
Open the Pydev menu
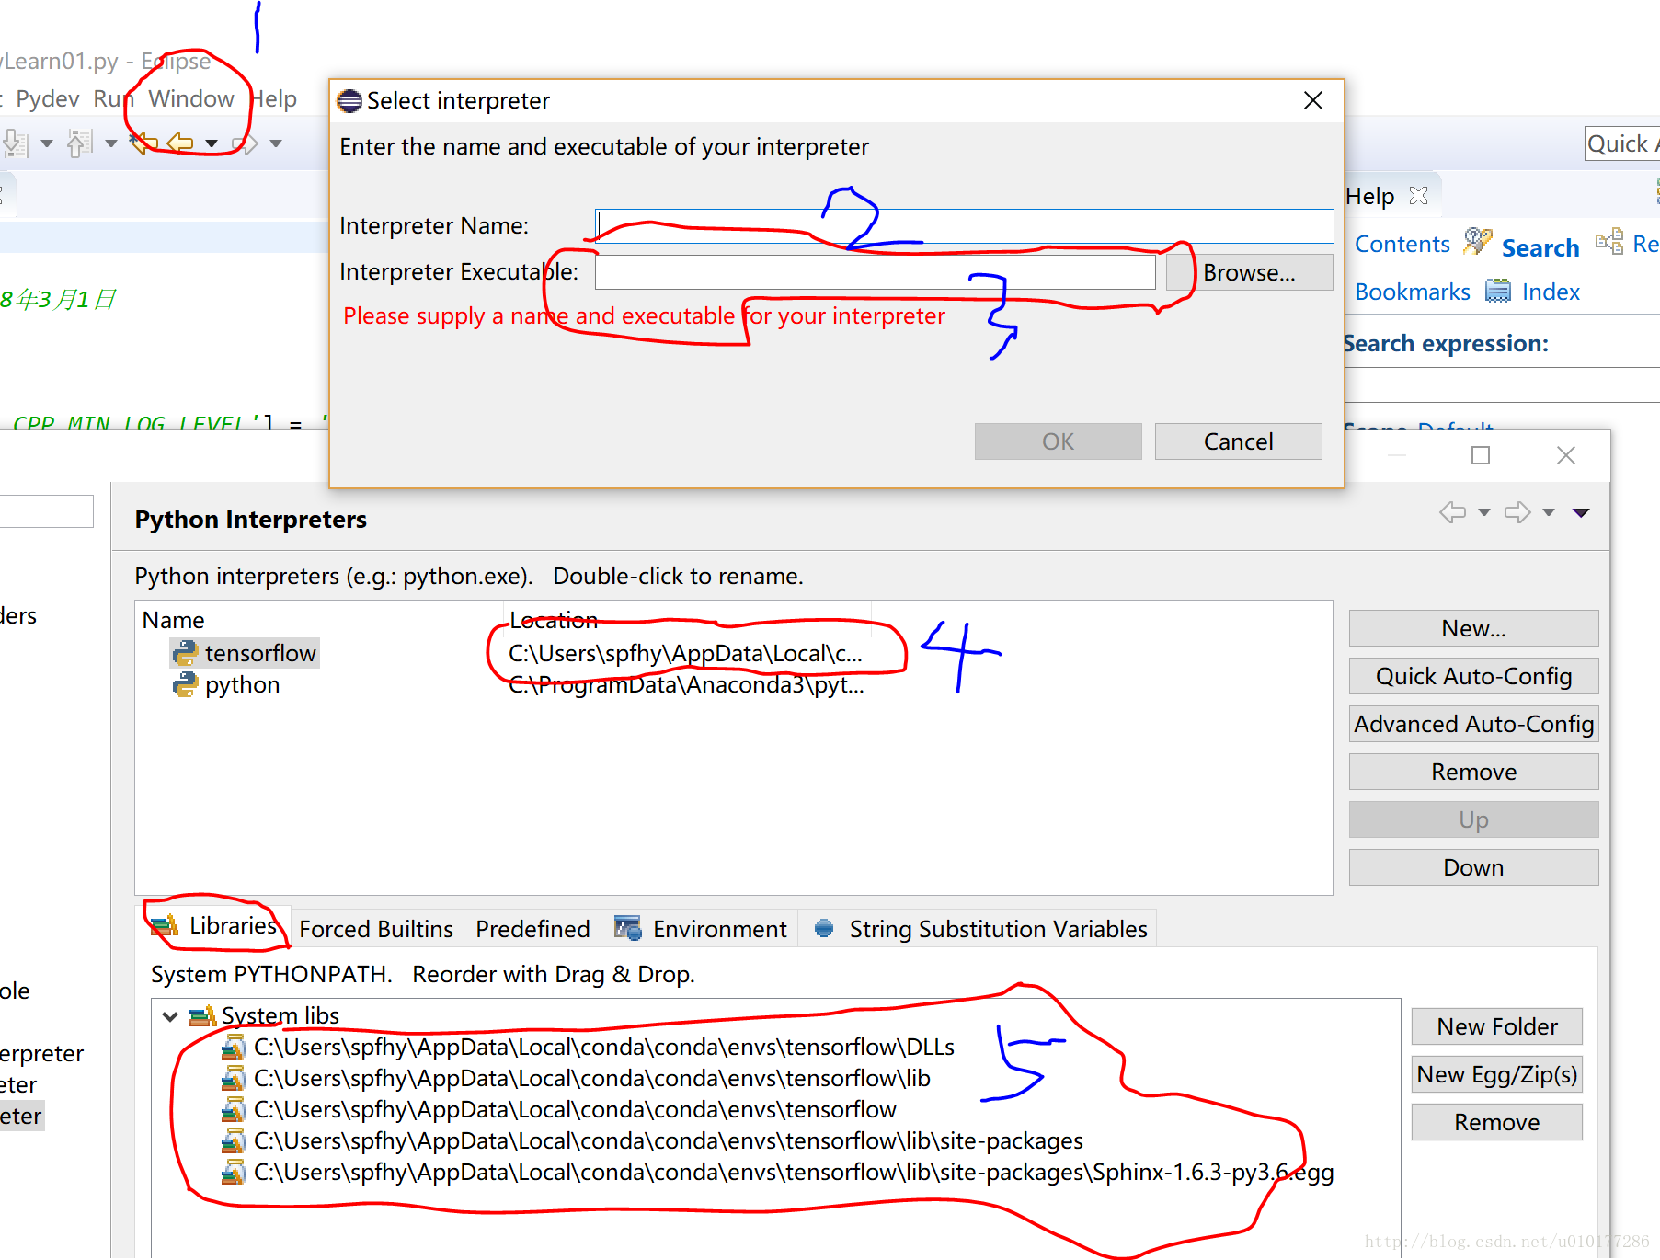click(x=48, y=98)
